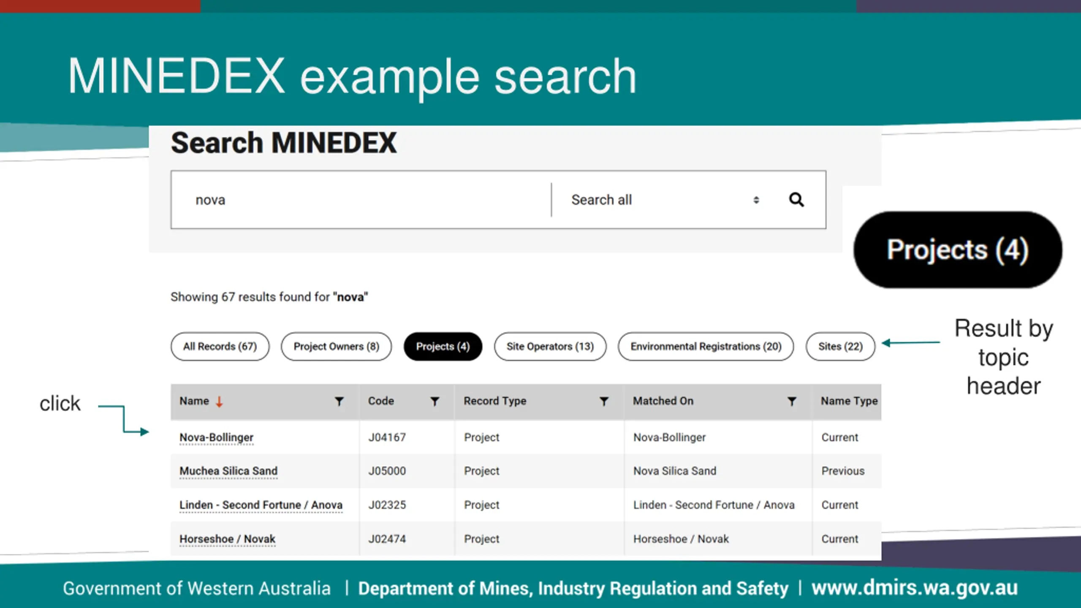The image size is (1081, 608).
Task: Open the Horseshoe / Novak project link
Action: click(227, 539)
